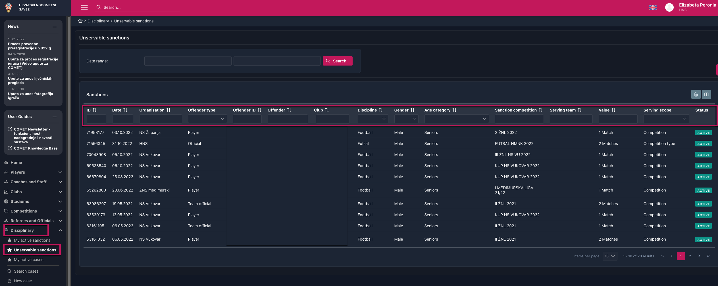Open My active sanctions in sidebar

(x=32, y=240)
